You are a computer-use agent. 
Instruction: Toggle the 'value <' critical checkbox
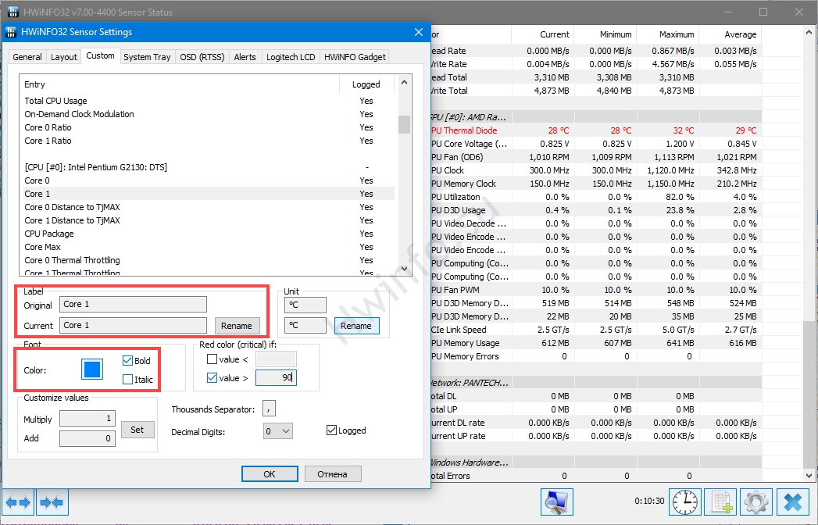pos(212,359)
